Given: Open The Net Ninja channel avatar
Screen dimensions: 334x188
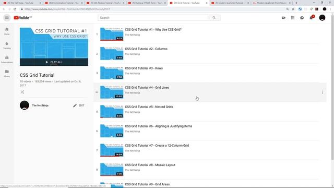Looking at the screenshot, I should [25, 105].
